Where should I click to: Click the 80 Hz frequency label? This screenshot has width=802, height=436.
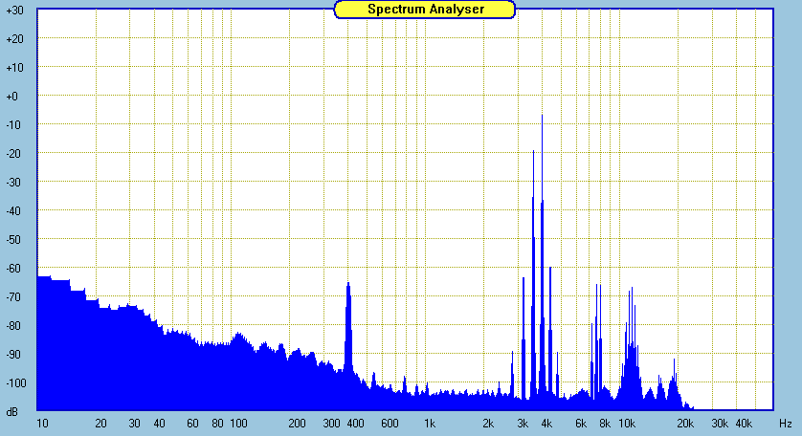click(217, 424)
